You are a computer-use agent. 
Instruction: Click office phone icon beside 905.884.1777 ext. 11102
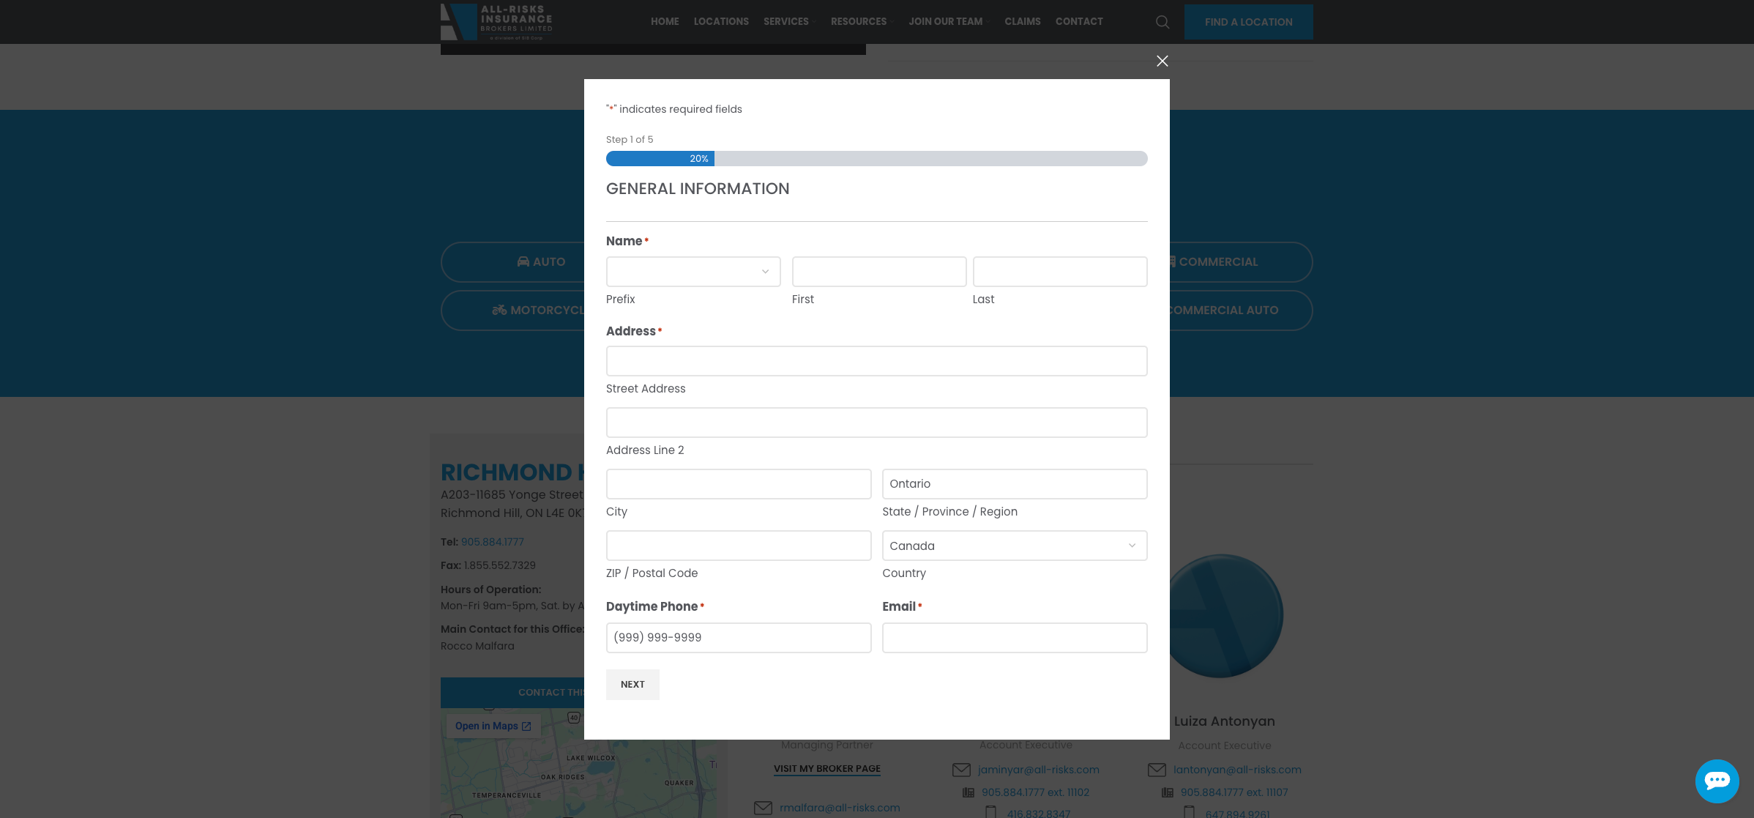pos(969,792)
